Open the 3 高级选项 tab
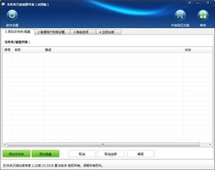The height and width of the screenshot is (170, 215). point(83,32)
